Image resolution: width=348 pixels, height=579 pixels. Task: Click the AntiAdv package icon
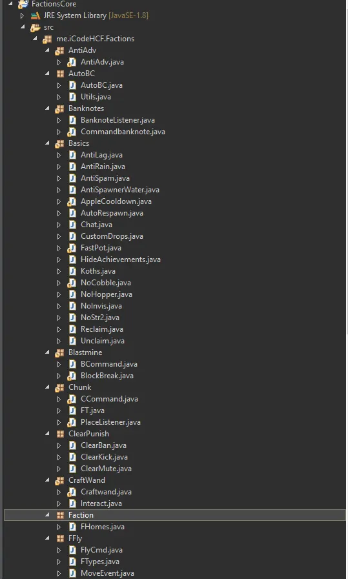pyautogui.click(x=59, y=50)
